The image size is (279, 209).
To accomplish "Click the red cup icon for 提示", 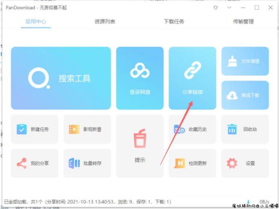I will pyautogui.click(x=140, y=139).
